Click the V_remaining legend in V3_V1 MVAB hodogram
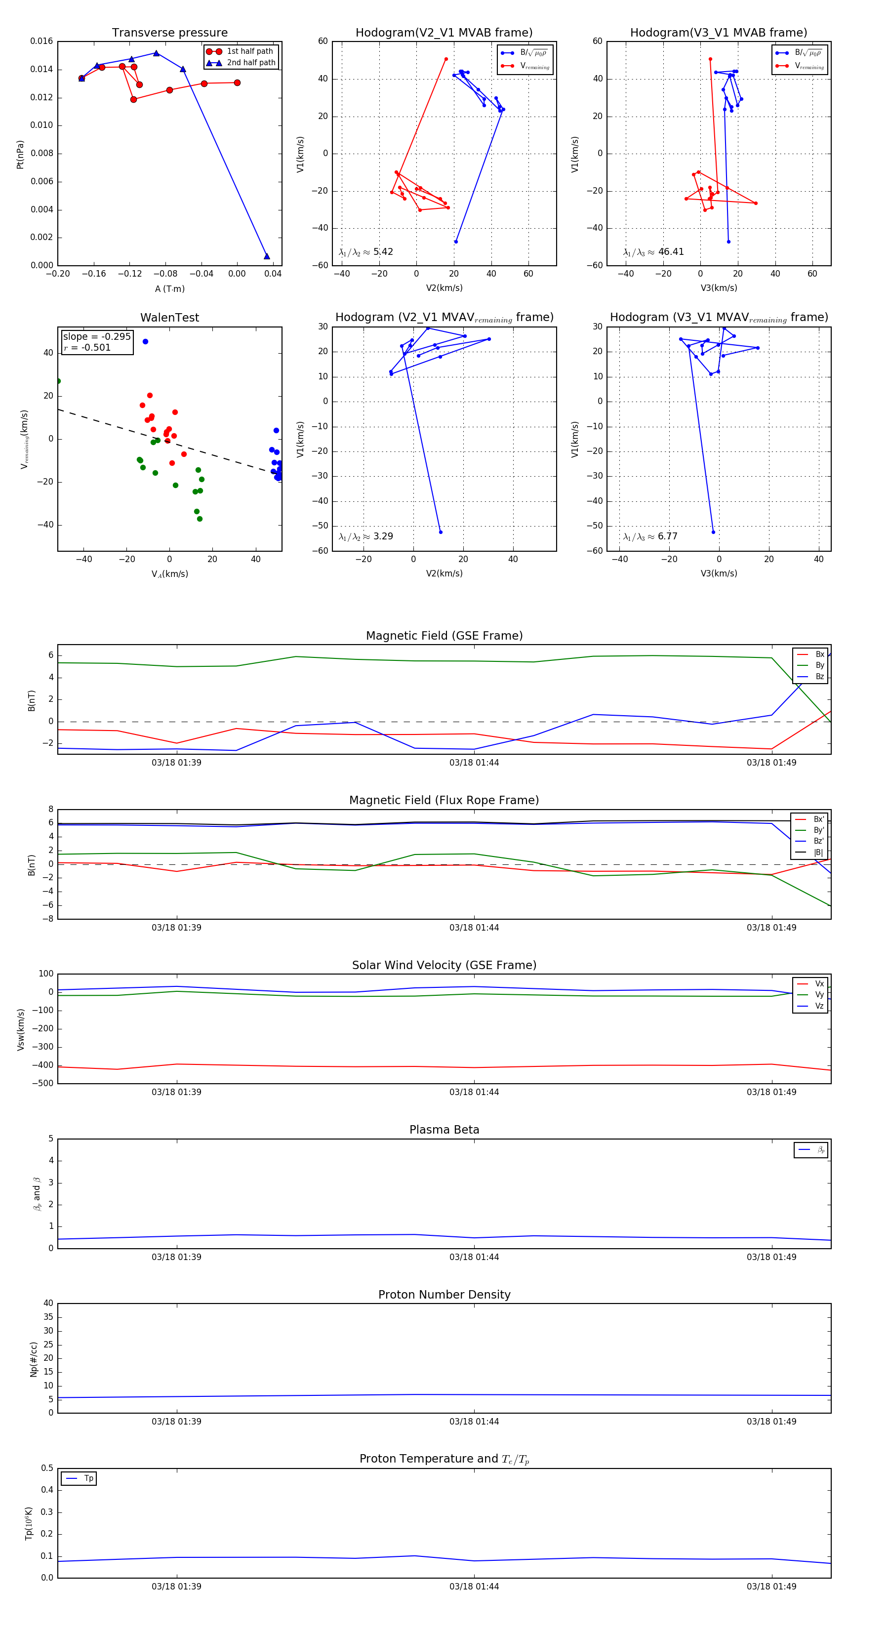 tap(799, 66)
